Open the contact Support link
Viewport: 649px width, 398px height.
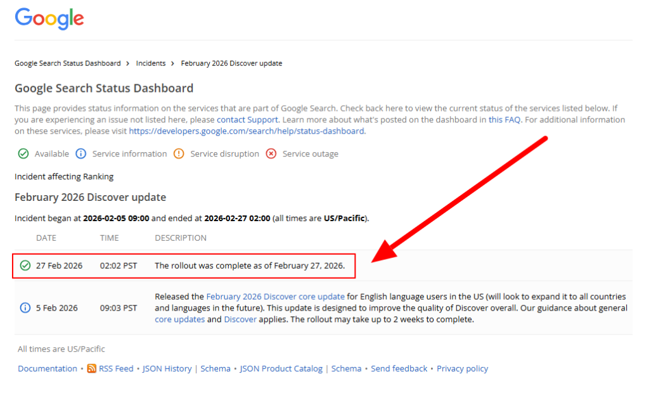pyautogui.click(x=247, y=120)
